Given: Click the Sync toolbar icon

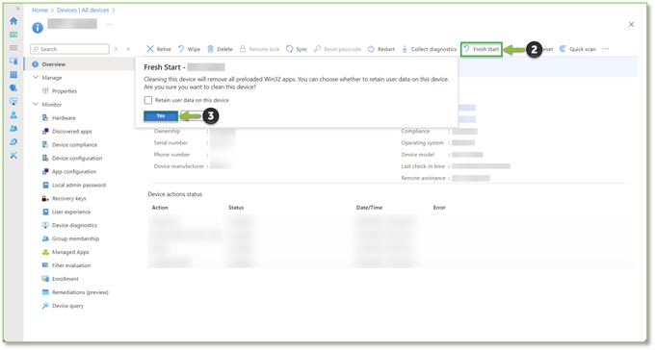Looking at the screenshot, I should click(x=290, y=49).
